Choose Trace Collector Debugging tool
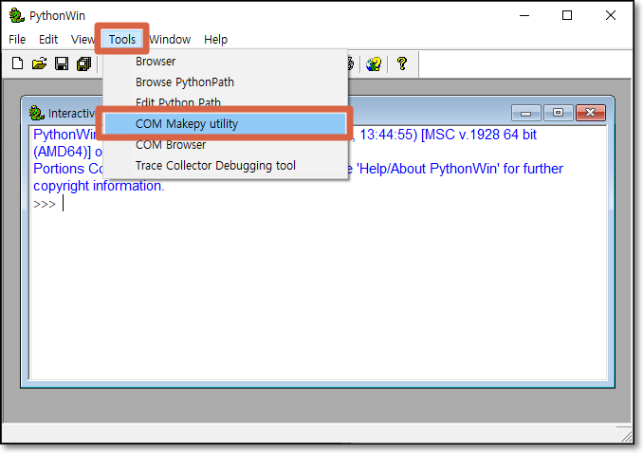This screenshot has height=453, width=643. pyautogui.click(x=225, y=166)
